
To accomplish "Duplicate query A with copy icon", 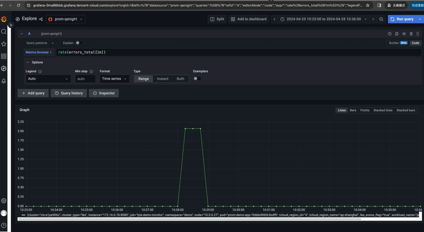I will (x=397, y=34).
